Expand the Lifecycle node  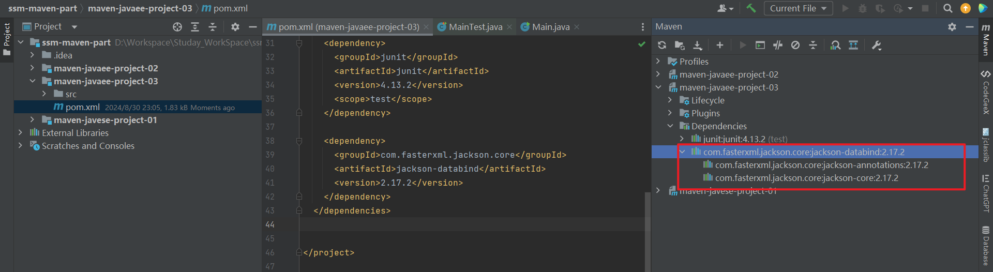coord(670,100)
